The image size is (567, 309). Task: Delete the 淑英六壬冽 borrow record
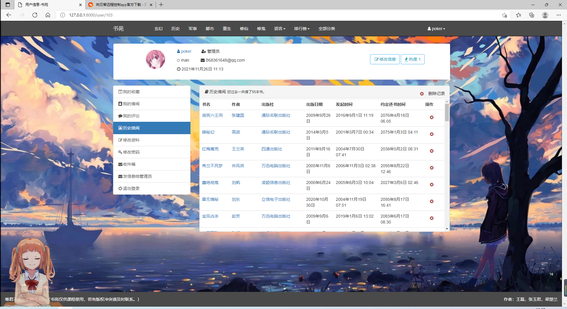pos(431,117)
